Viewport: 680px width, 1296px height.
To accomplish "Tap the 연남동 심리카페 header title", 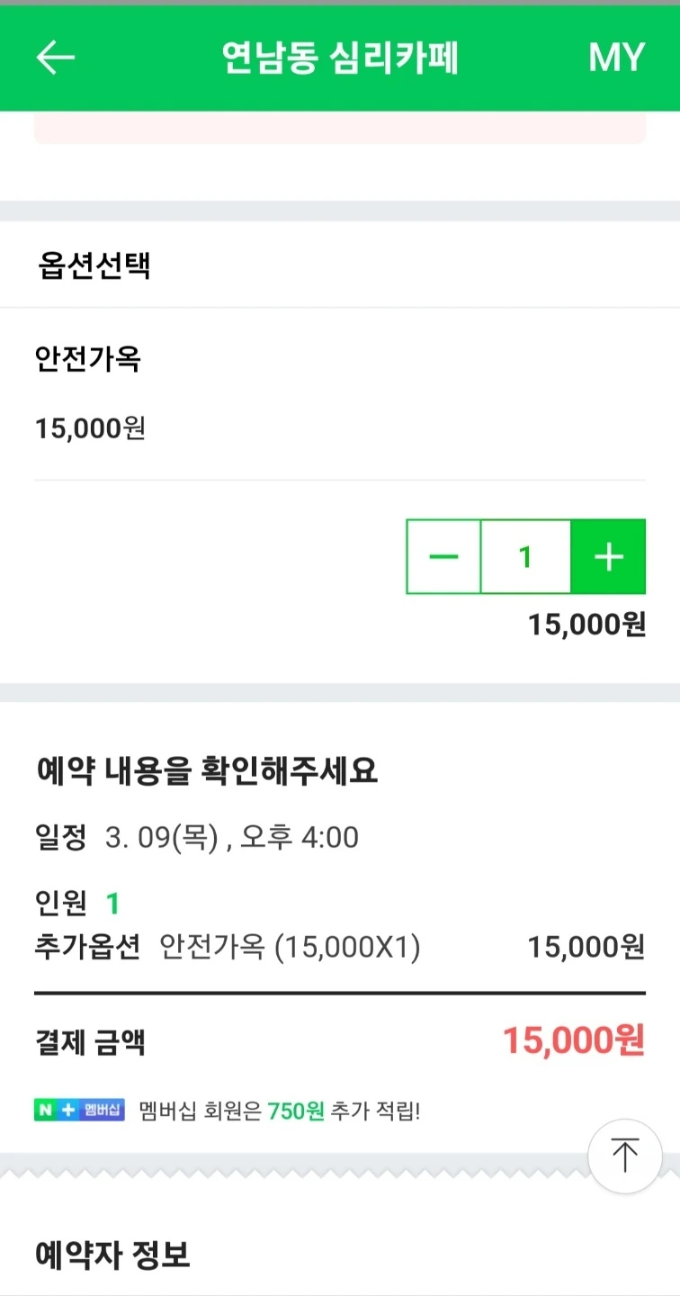I will [340, 58].
